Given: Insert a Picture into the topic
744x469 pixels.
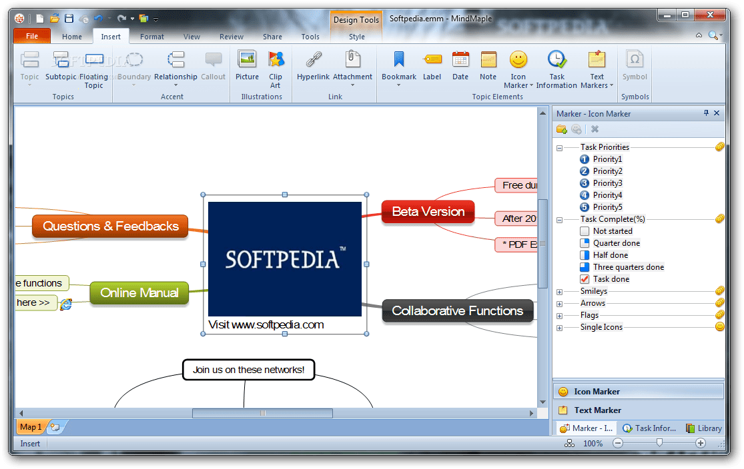Looking at the screenshot, I should pyautogui.click(x=247, y=67).
